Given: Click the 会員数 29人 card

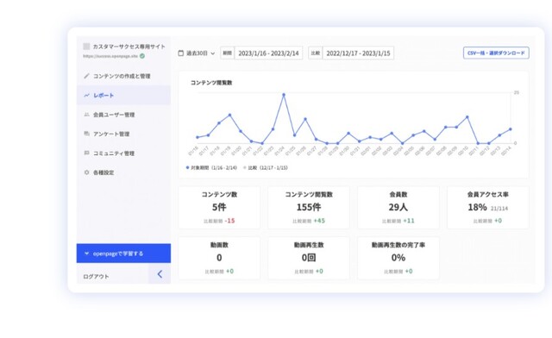Looking at the screenshot, I should pos(398,208).
